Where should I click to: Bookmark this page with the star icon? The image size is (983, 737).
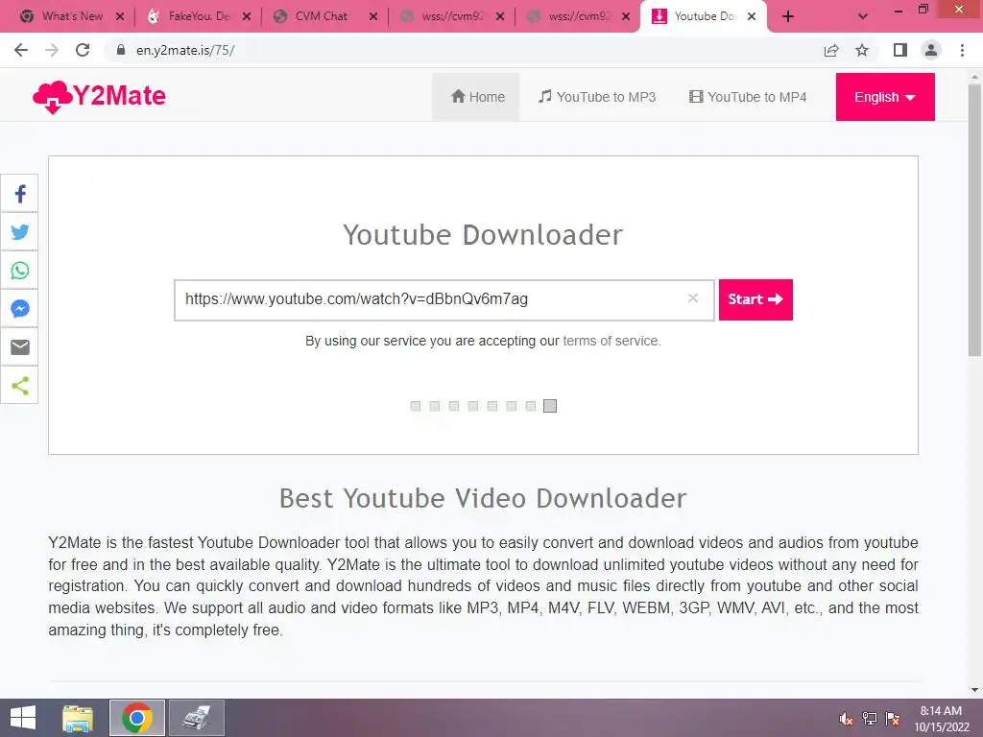(x=862, y=50)
